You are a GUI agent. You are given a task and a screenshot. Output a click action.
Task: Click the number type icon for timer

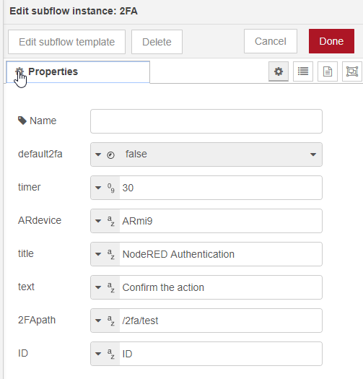pyautogui.click(x=111, y=188)
